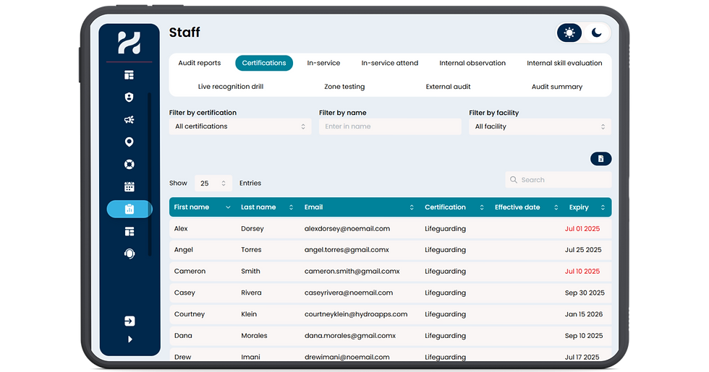
Task: Click first name Angel in table
Action: [x=184, y=250]
